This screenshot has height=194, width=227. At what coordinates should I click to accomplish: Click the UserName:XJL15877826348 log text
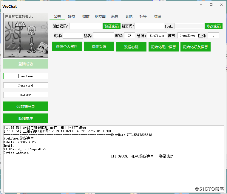tap(132, 135)
